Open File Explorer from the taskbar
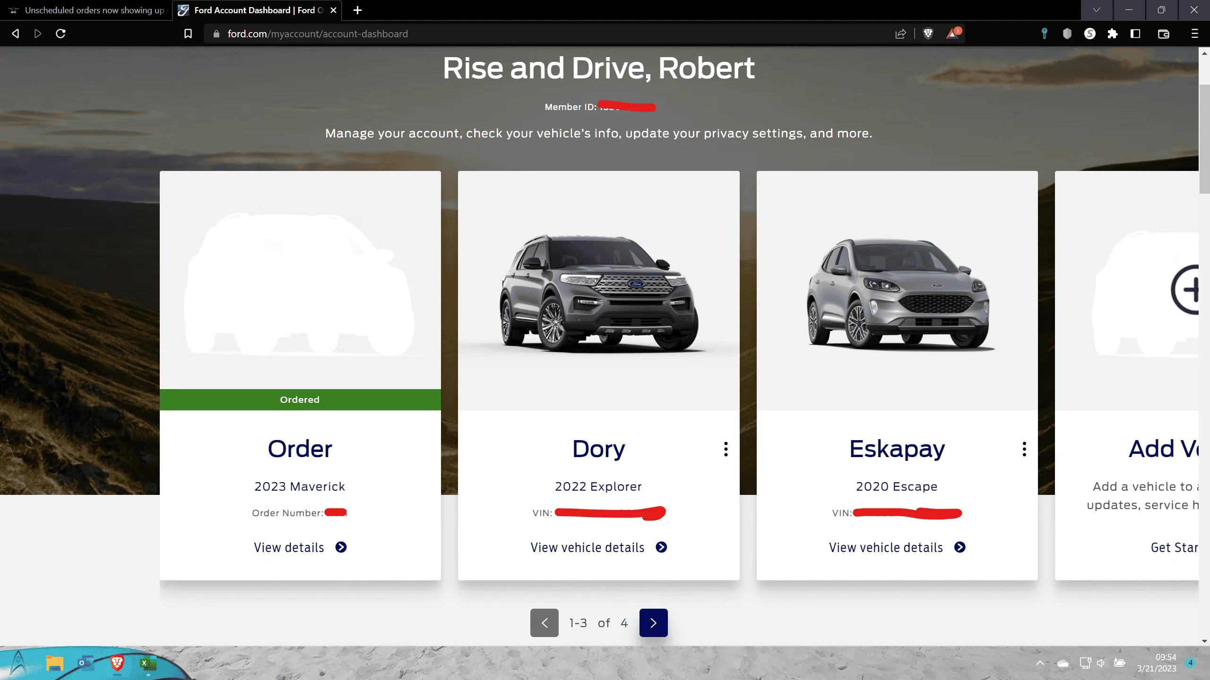1210x680 pixels. coord(54,663)
